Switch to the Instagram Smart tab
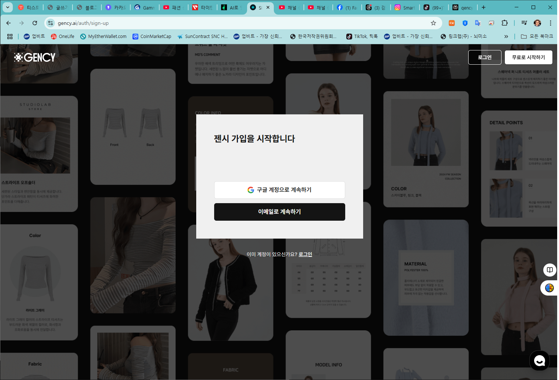This screenshot has width=559, height=380. tap(406, 7)
